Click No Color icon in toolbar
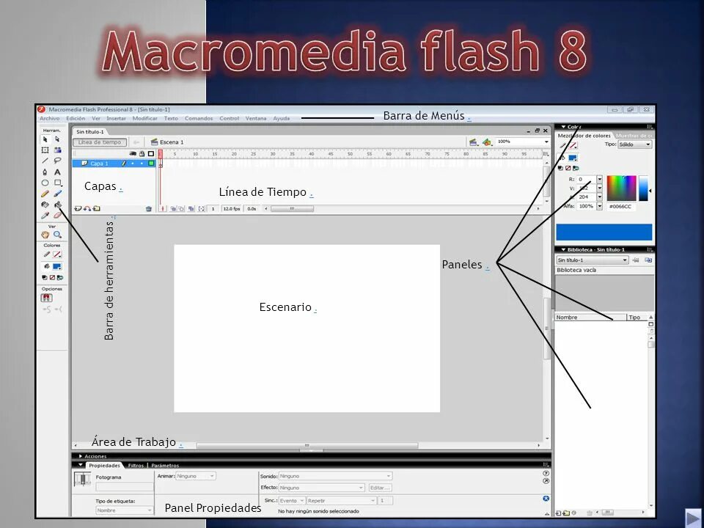The height and width of the screenshot is (528, 704). tap(52, 277)
